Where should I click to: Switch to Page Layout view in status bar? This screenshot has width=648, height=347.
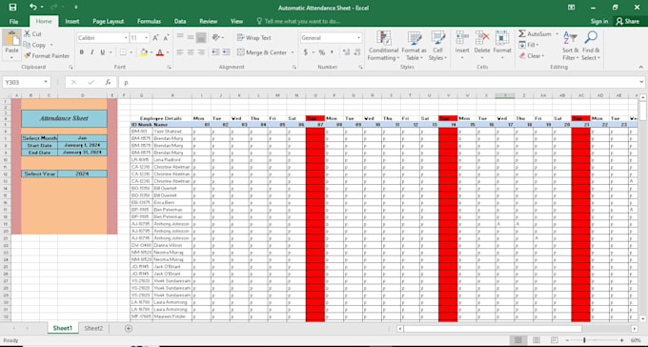tap(536, 340)
